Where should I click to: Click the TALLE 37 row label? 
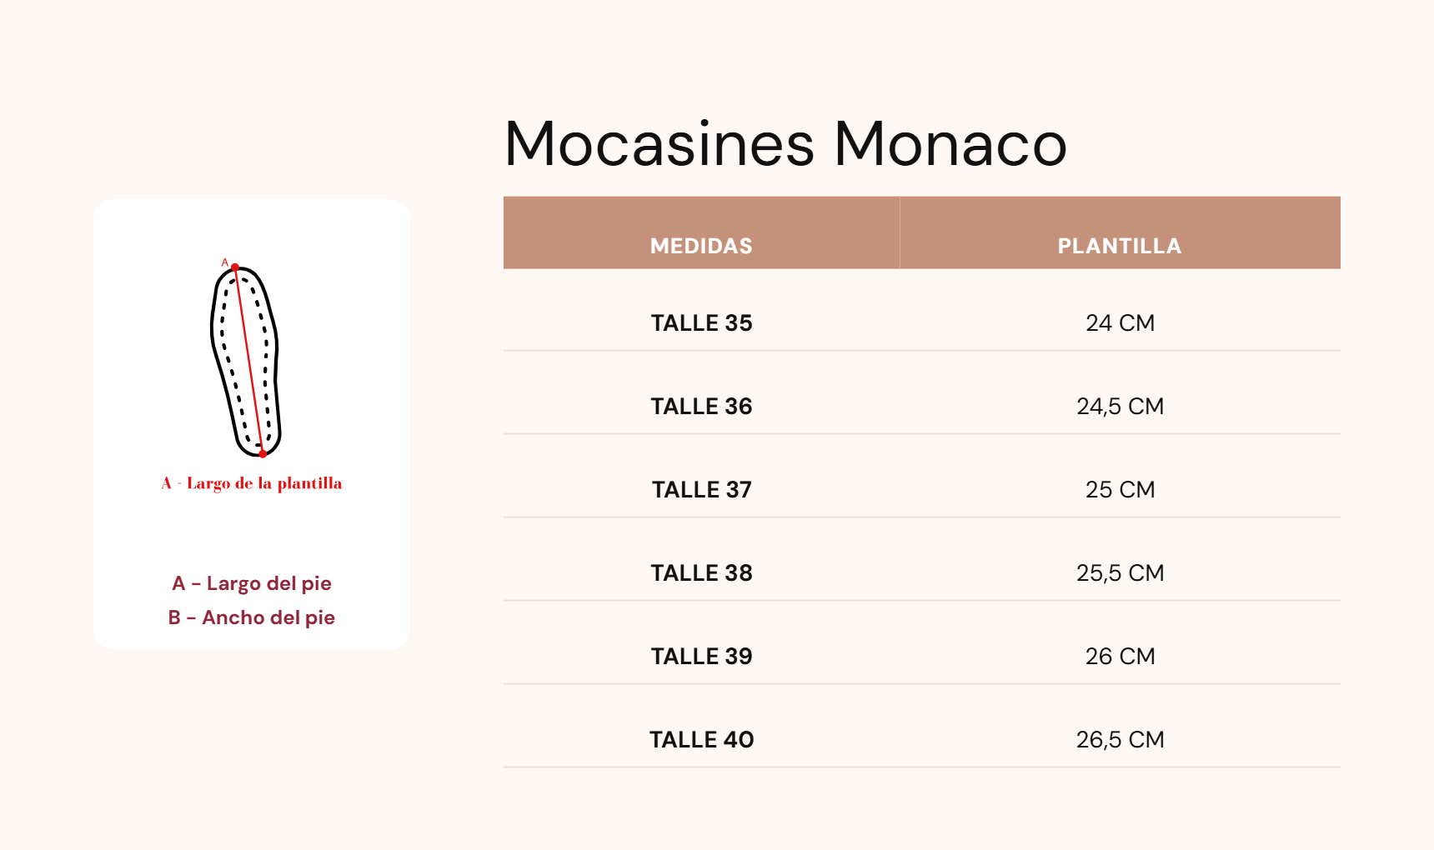701,489
